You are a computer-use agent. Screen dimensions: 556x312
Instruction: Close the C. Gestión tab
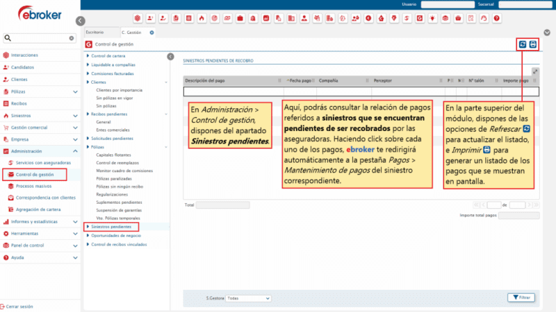[x=152, y=33]
